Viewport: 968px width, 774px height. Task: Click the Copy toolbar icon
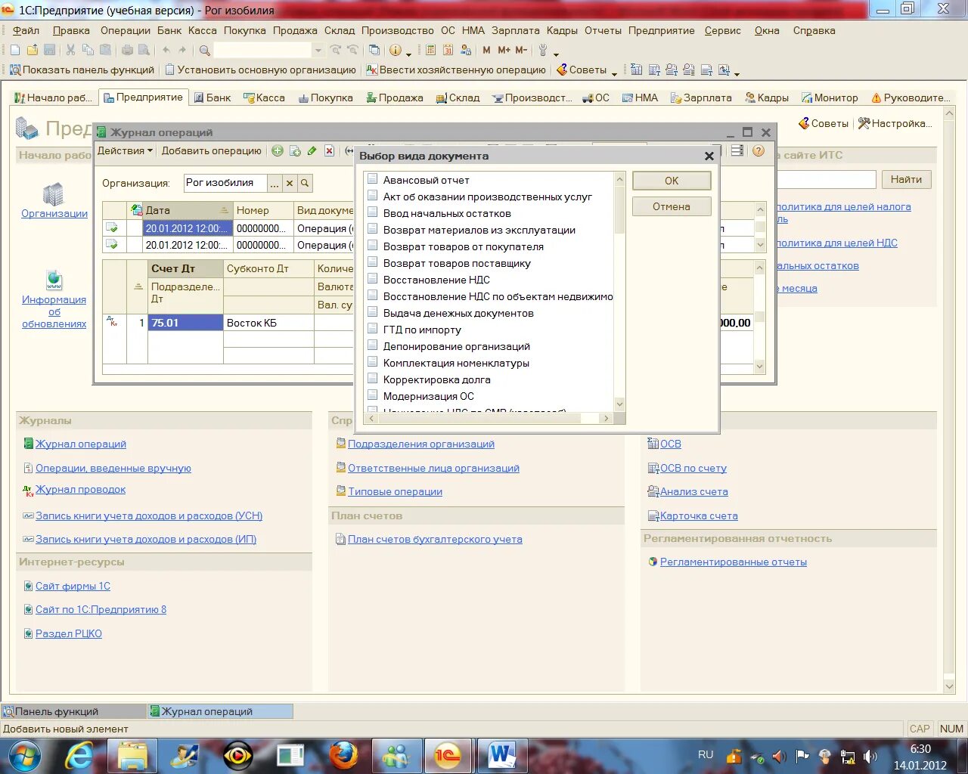tap(88, 50)
